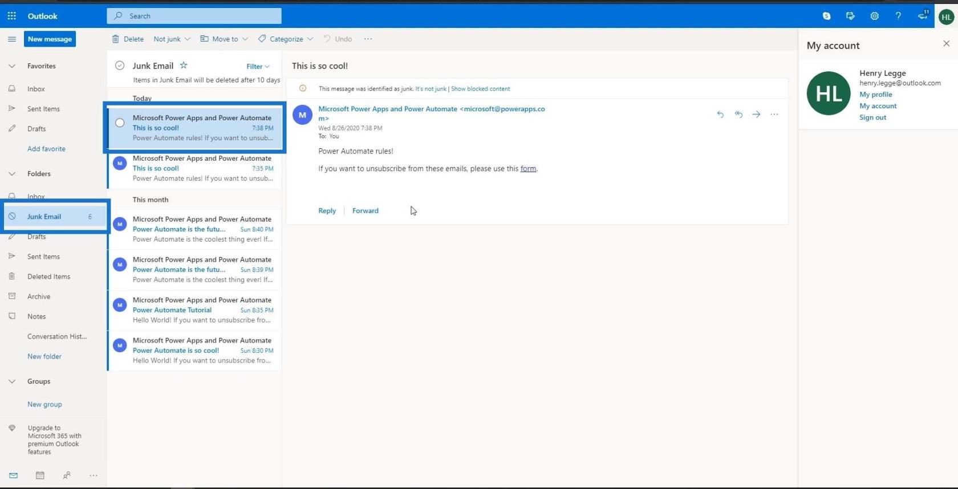Click the New message button
The image size is (958, 489).
point(50,39)
